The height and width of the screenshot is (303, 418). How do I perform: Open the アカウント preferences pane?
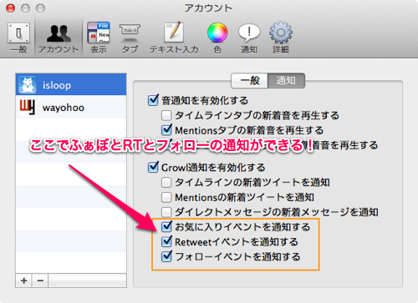pos(59,38)
